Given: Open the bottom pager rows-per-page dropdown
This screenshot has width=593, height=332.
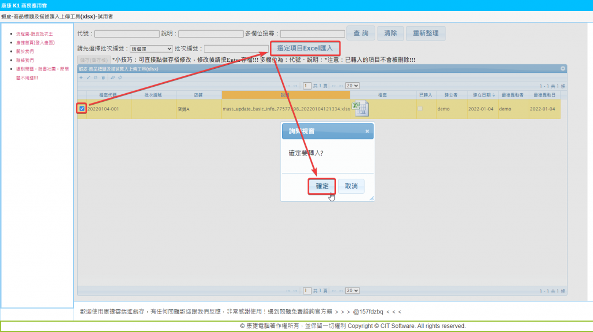Looking at the screenshot, I should tap(352, 290).
